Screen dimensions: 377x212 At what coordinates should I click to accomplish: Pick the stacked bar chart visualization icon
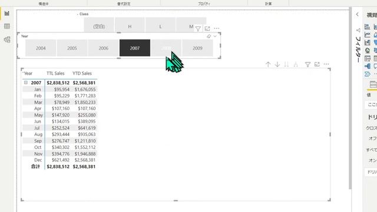[368, 26]
